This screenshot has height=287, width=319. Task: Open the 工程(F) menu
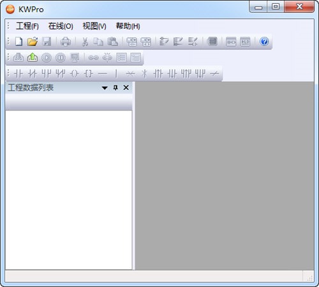(x=27, y=26)
